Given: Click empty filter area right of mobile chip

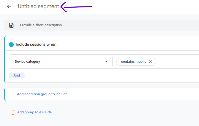Looking at the screenshot, I should pyautogui.click(x=178, y=62).
